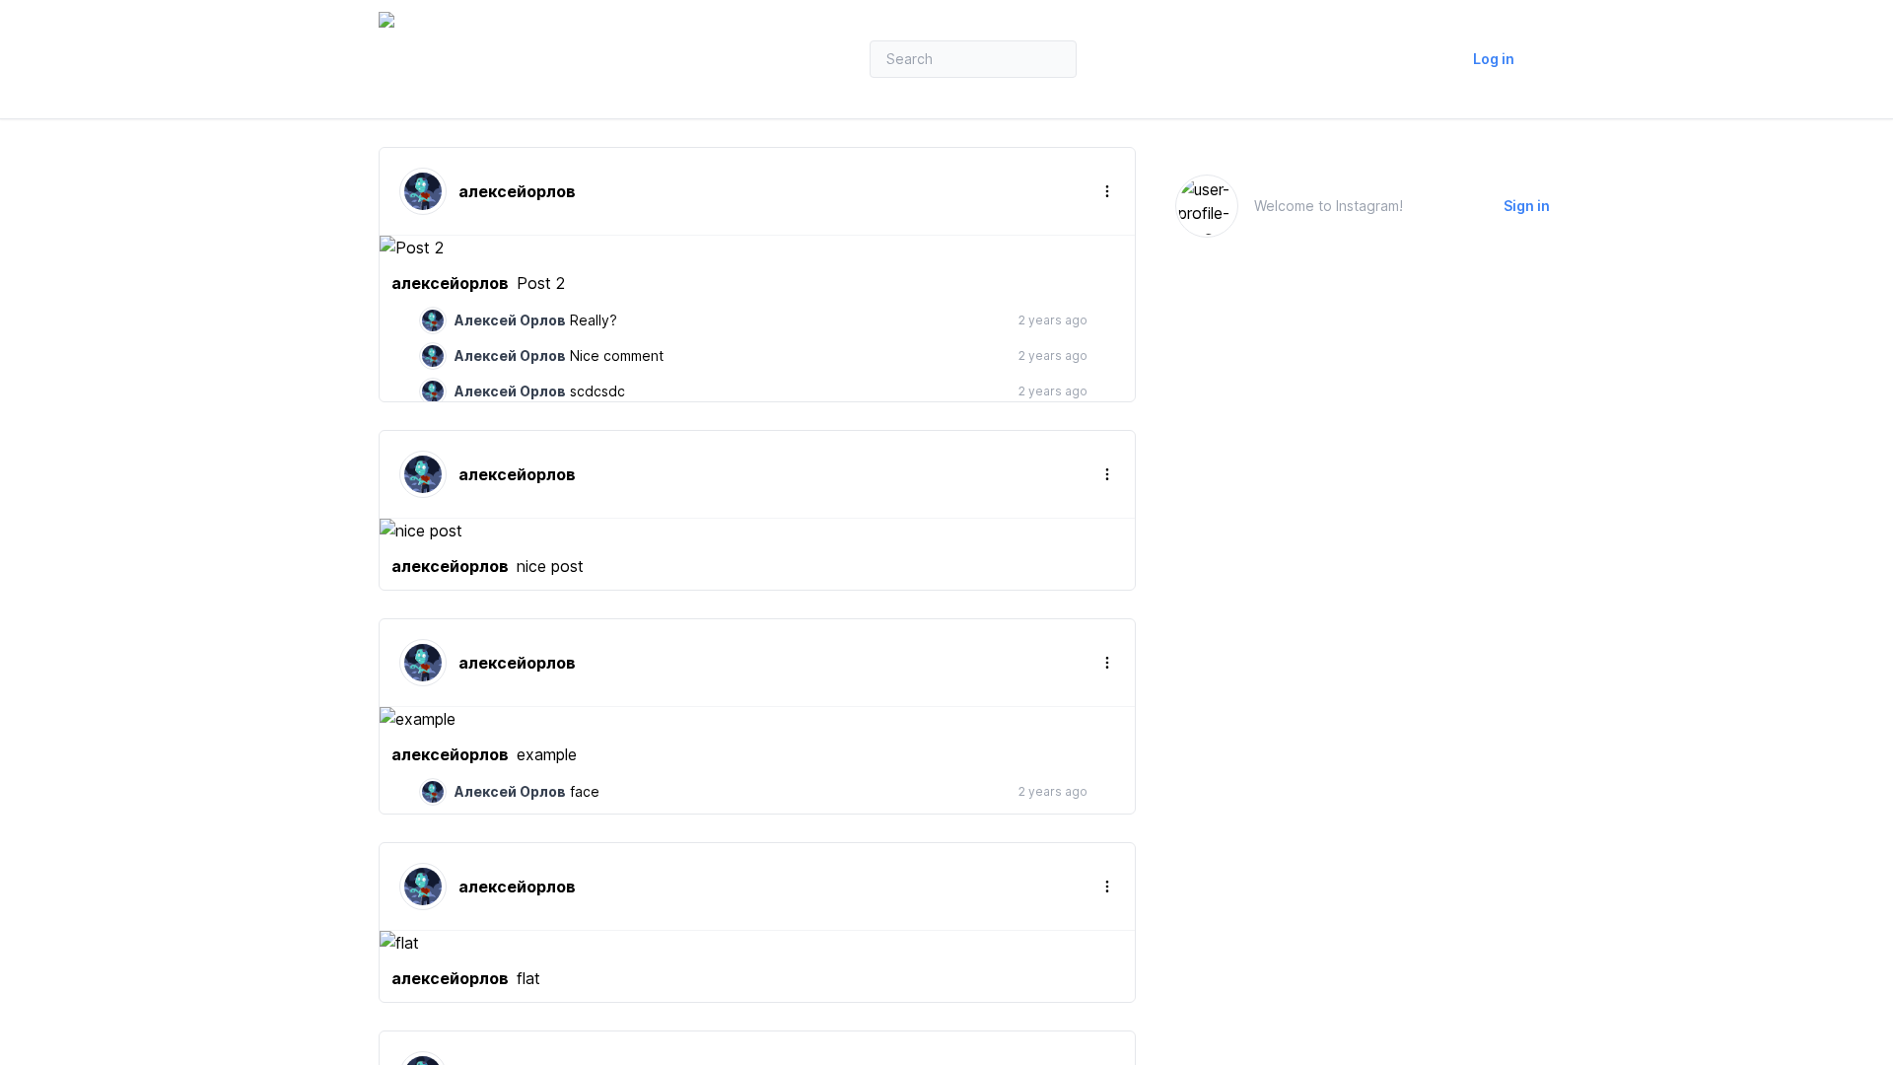This screenshot has width=1893, height=1065.
Task: Click author avatar in example post header
Action: point(423,663)
